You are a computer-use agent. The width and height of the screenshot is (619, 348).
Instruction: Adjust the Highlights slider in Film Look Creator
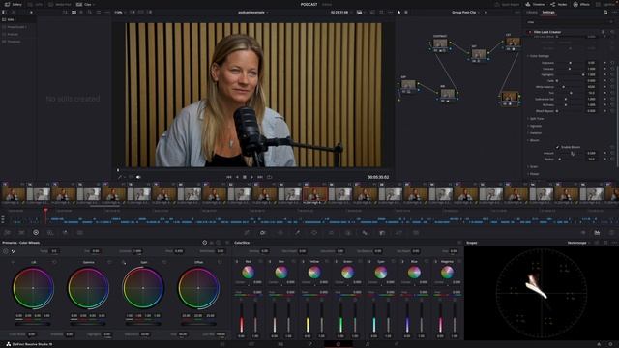tap(570, 75)
